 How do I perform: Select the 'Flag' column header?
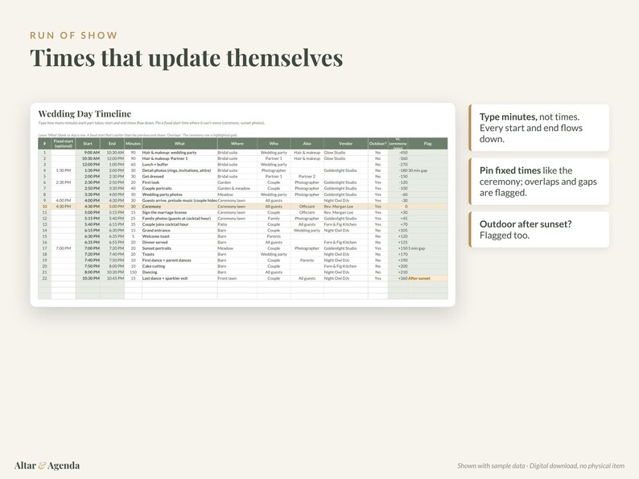click(x=427, y=143)
